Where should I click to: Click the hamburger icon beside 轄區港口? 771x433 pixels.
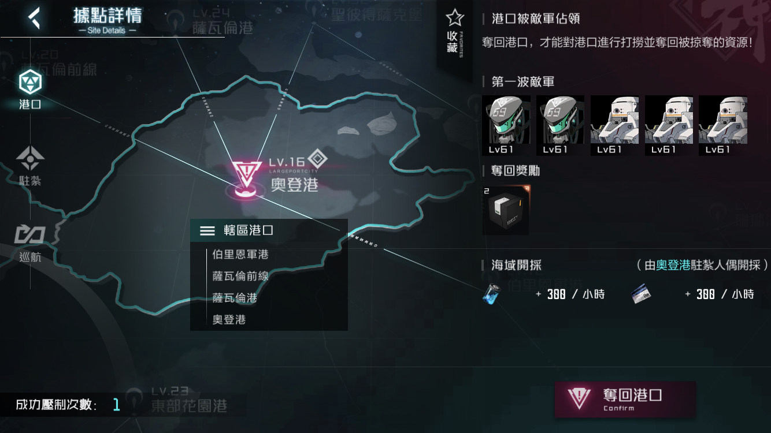pos(207,231)
